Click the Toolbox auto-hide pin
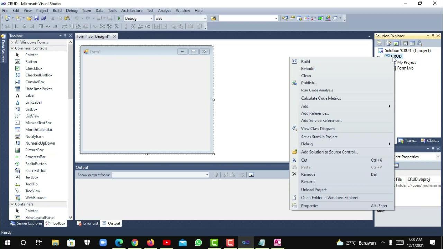 pos(65,36)
